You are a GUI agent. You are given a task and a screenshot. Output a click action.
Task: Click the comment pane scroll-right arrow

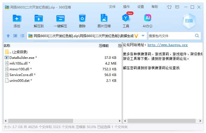click(x=200, y=121)
